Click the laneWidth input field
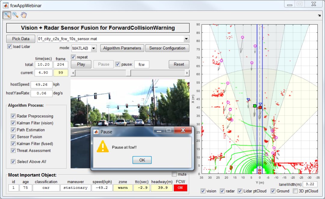 (310, 184)
